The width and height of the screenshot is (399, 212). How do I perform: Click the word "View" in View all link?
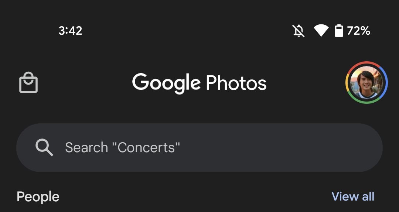(345, 196)
